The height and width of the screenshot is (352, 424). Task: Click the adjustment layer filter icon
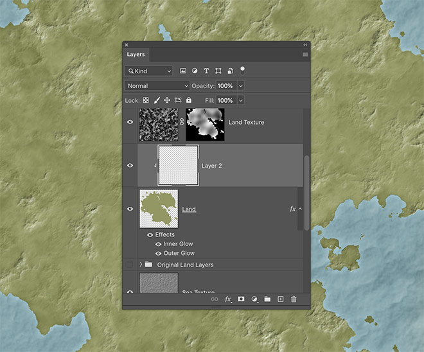click(195, 71)
